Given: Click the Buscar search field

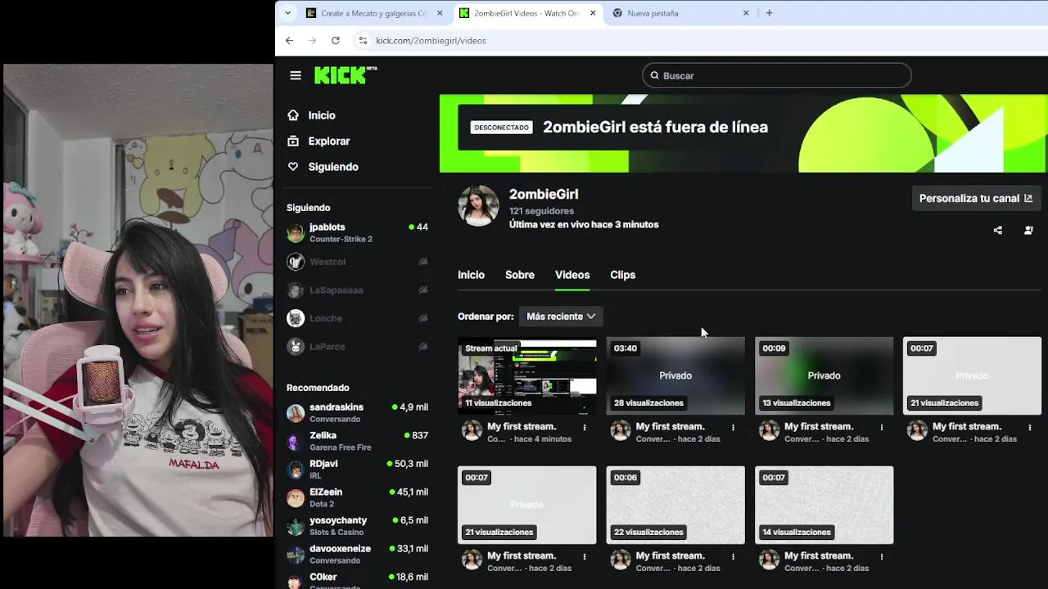Looking at the screenshot, I should click(x=777, y=75).
